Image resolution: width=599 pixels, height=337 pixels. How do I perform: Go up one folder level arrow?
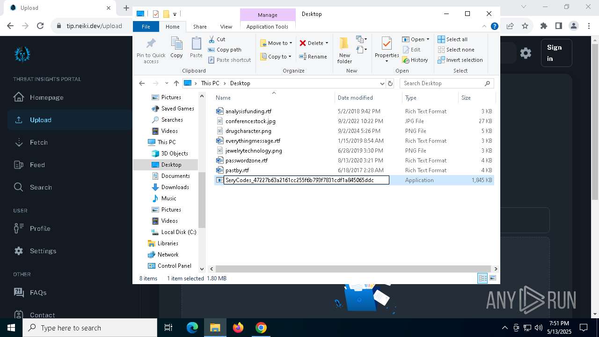tap(176, 83)
